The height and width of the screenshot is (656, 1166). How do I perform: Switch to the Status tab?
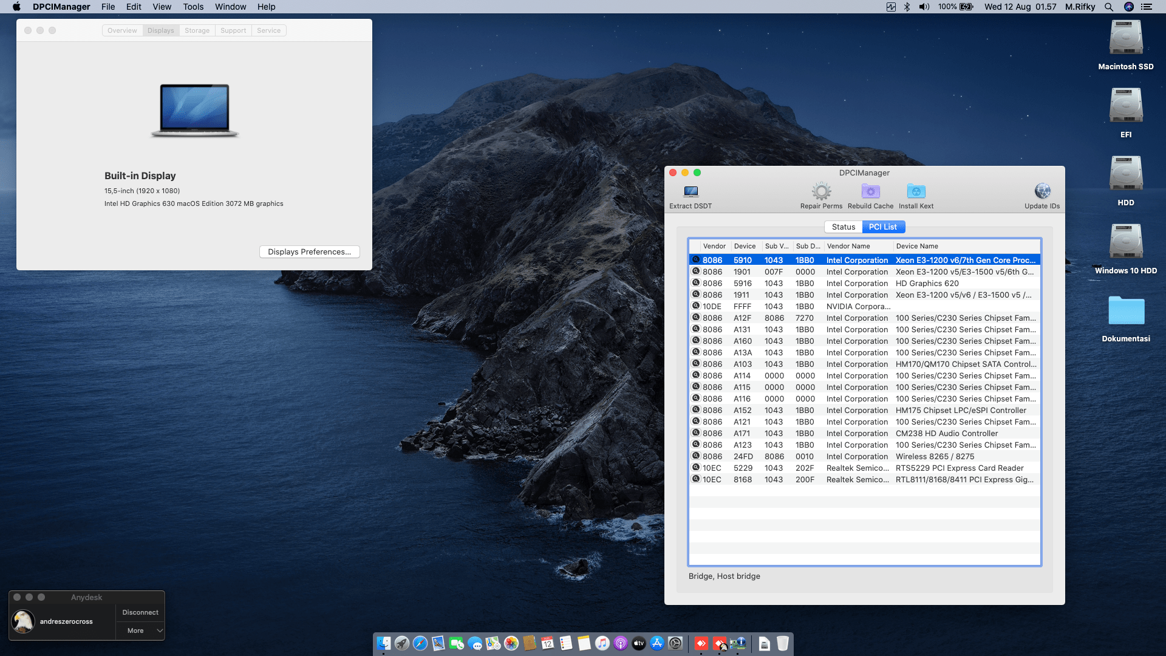(843, 227)
